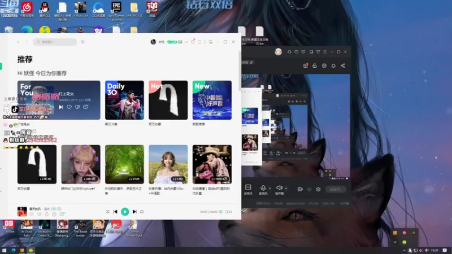Viewport: 452px width, 254px height.
Task: Open now-playing album art in player bar
Action: click(x=22, y=212)
